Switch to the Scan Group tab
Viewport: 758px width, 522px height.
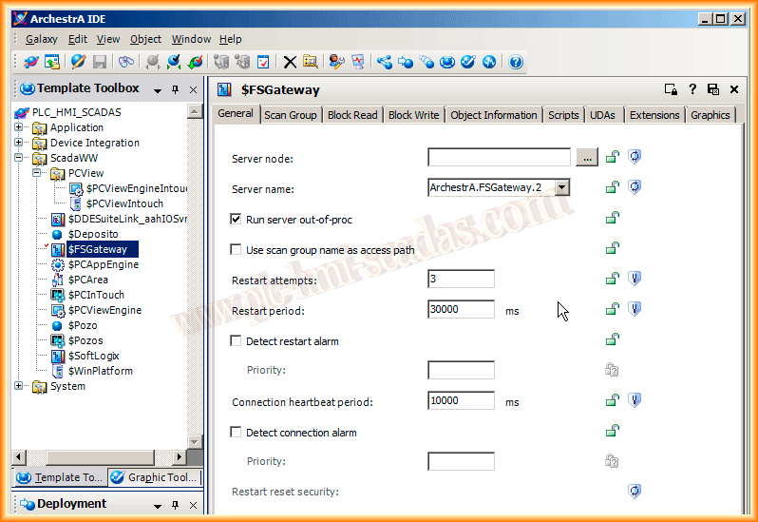pyautogui.click(x=290, y=115)
